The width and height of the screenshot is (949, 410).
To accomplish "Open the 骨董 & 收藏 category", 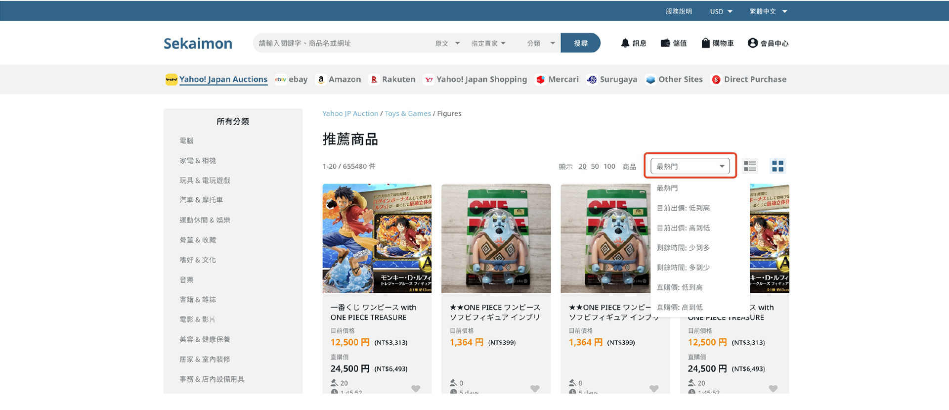I will point(198,240).
